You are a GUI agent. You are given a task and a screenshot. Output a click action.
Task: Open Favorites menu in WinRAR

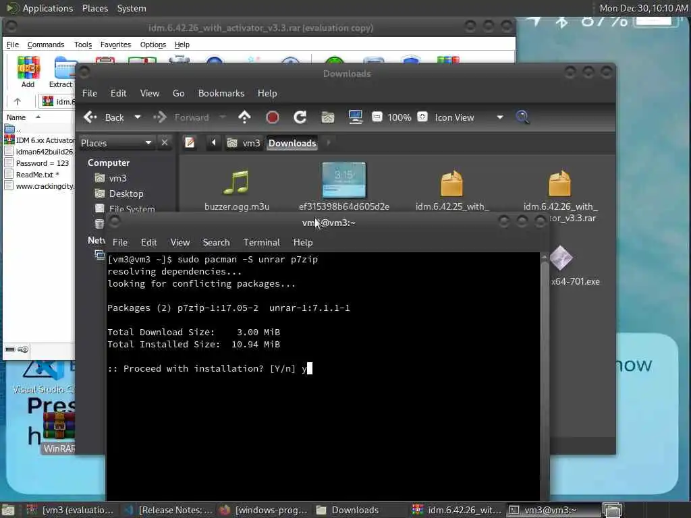click(x=115, y=45)
